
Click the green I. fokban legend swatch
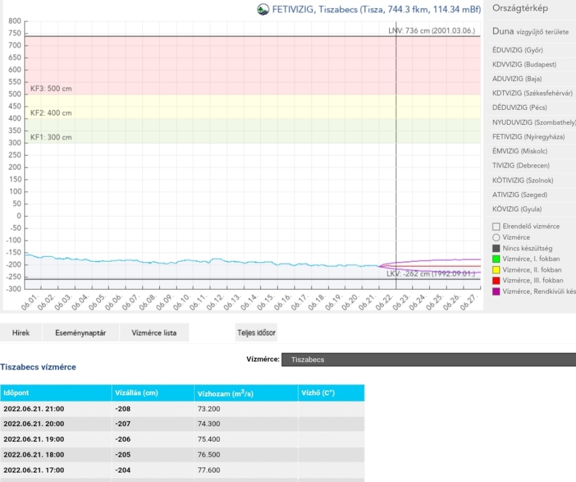tap(496, 259)
